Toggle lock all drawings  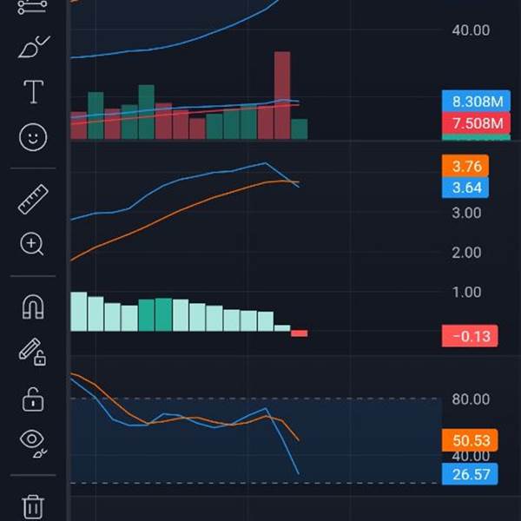(33, 399)
